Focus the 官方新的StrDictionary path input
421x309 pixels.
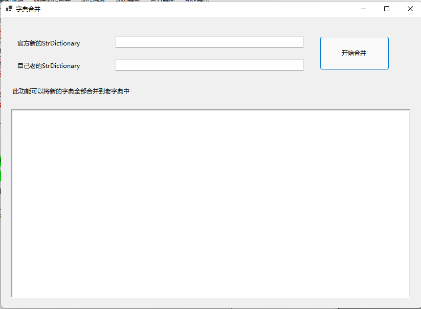click(209, 42)
